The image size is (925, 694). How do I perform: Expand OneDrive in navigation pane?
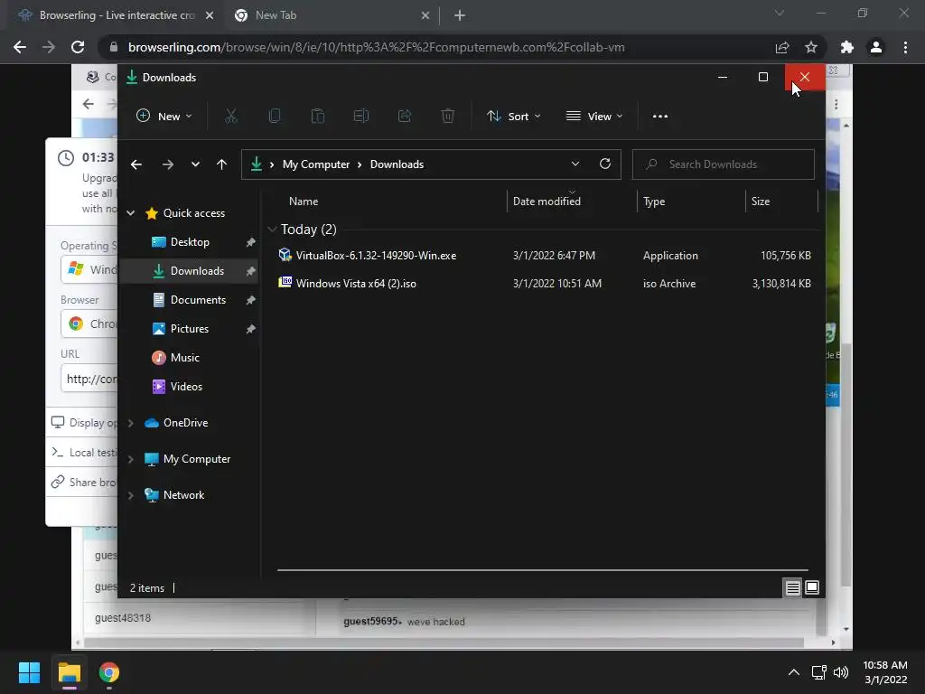[131, 423]
